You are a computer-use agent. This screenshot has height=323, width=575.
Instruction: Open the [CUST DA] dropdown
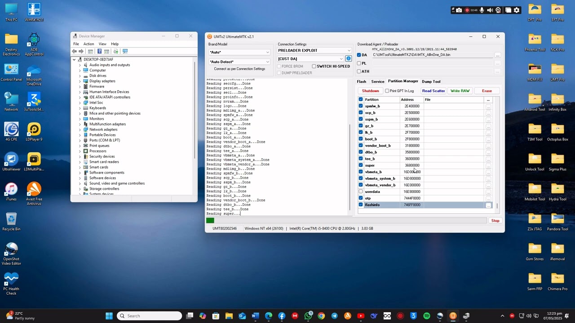[x=310, y=59]
